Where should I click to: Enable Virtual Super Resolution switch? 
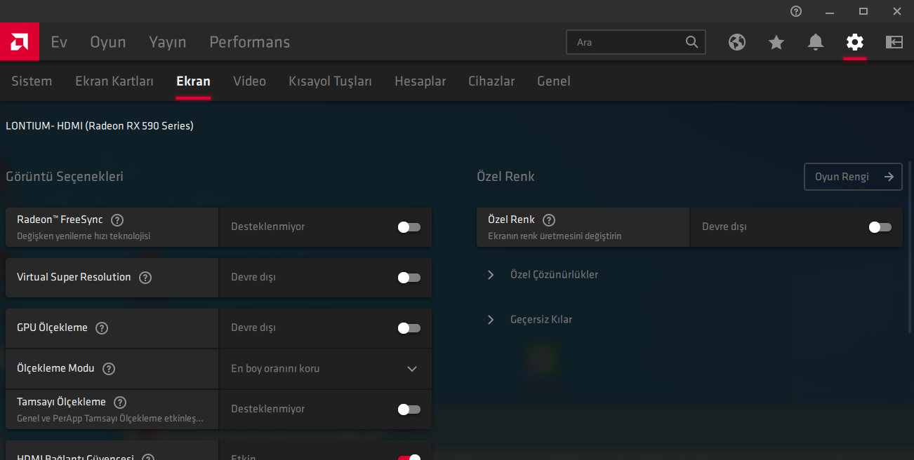pyautogui.click(x=409, y=278)
